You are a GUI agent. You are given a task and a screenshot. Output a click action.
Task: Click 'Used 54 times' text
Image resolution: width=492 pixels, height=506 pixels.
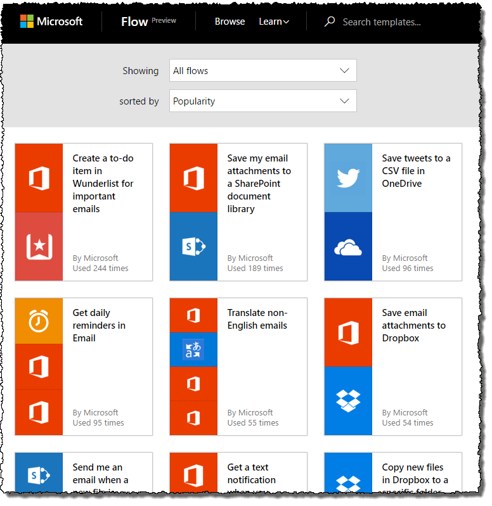point(408,423)
